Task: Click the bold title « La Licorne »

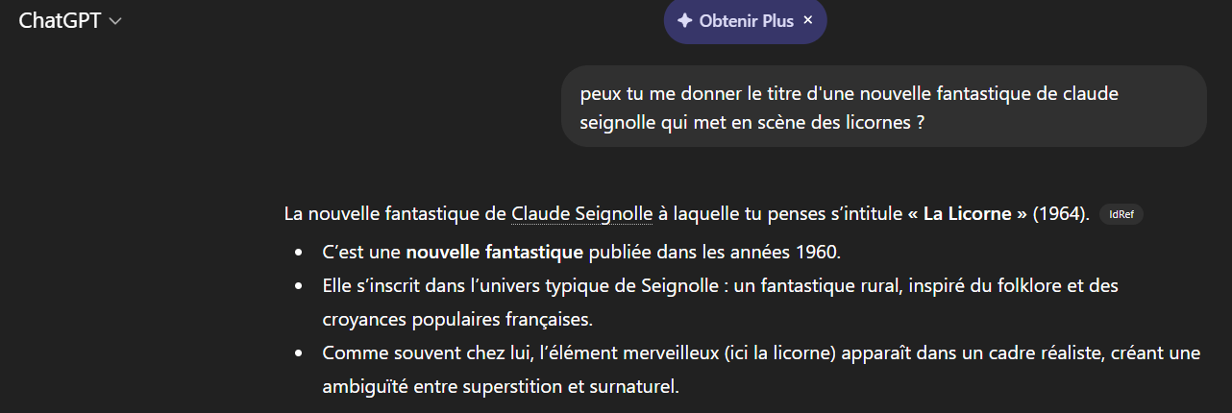Action: pyautogui.click(x=967, y=213)
